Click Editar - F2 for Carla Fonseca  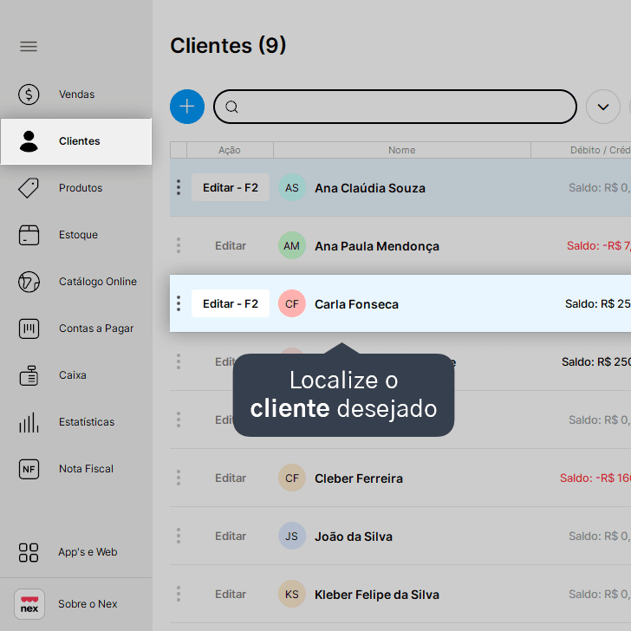point(231,303)
